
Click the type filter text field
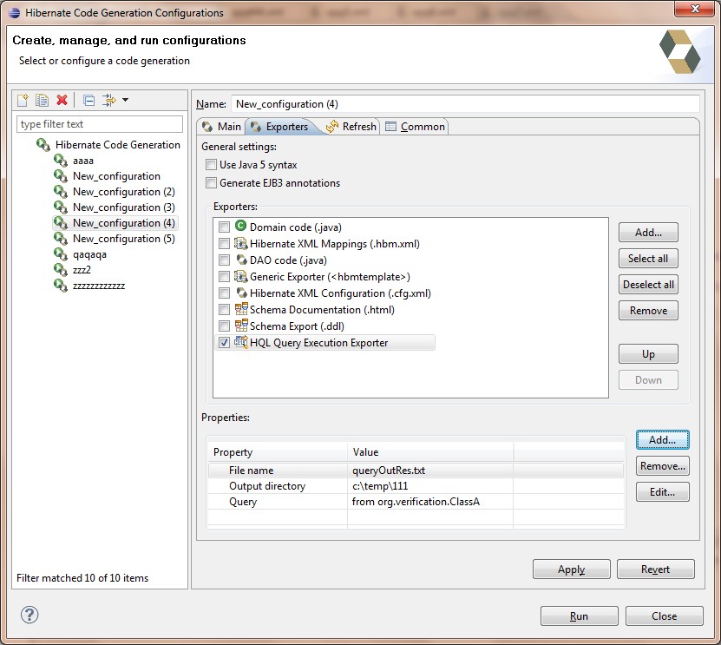pos(100,124)
